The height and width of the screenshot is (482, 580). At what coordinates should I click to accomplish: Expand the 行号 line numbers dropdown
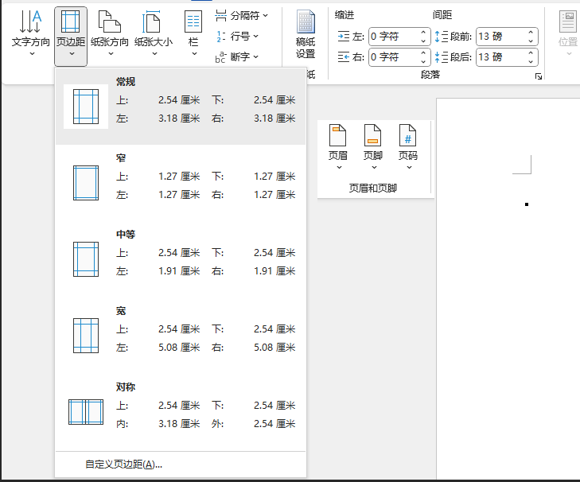tap(239, 36)
